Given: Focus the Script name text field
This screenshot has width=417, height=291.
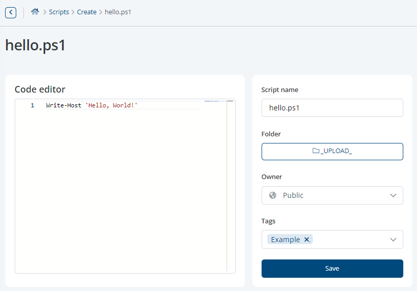Looking at the screenshot, I should 332,108.
